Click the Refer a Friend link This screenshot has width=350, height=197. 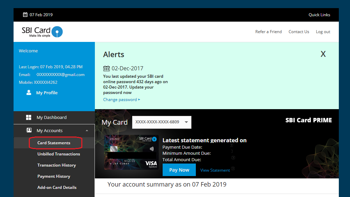click(269, 32)
